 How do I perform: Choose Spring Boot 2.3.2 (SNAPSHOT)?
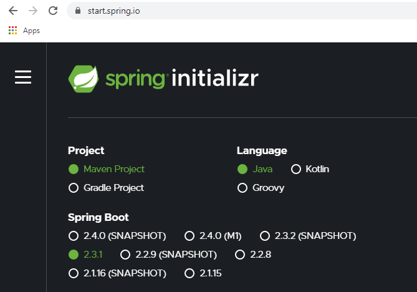308,236
